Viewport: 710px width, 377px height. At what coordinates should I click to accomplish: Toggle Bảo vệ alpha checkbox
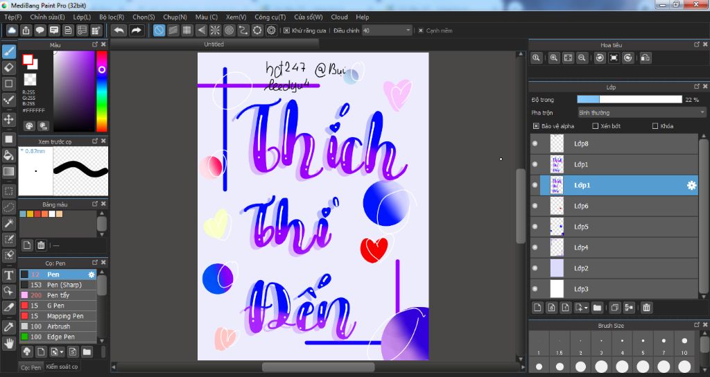point(536,126)
